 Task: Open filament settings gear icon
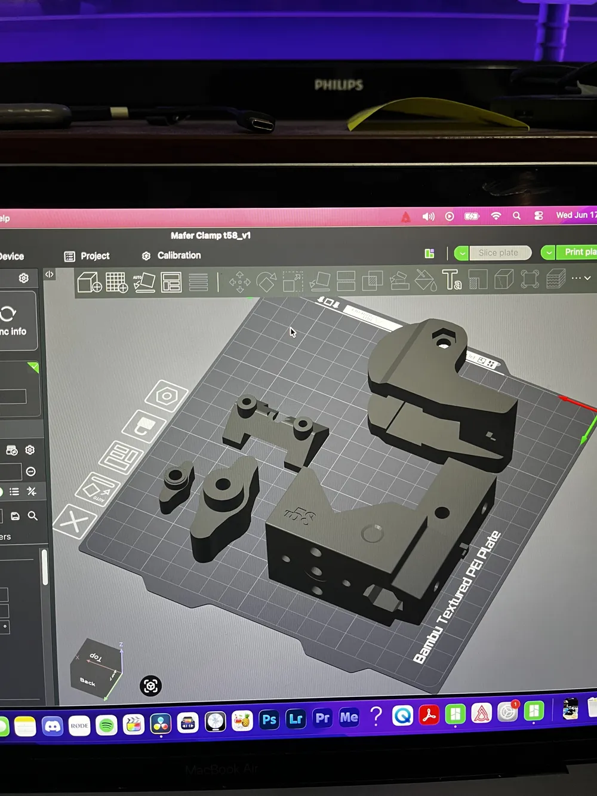click(30, 450)
